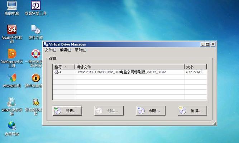Sort by the 大小 column header
239x143 pixels.
(196, 67)
